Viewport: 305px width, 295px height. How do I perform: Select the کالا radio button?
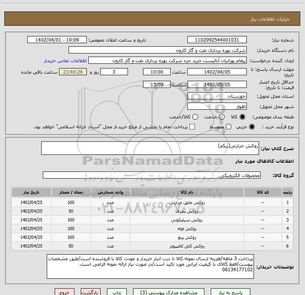click(242, 117)
